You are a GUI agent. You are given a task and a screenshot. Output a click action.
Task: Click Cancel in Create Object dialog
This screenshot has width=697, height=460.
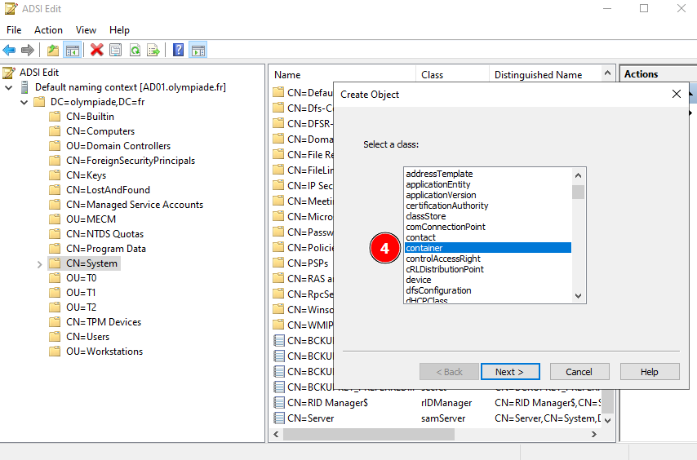[579, 372]
